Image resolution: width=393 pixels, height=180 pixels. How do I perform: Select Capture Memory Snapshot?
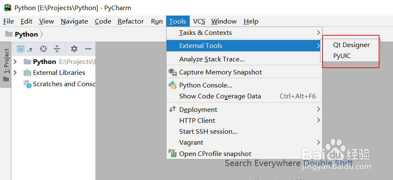coord(244,72)
